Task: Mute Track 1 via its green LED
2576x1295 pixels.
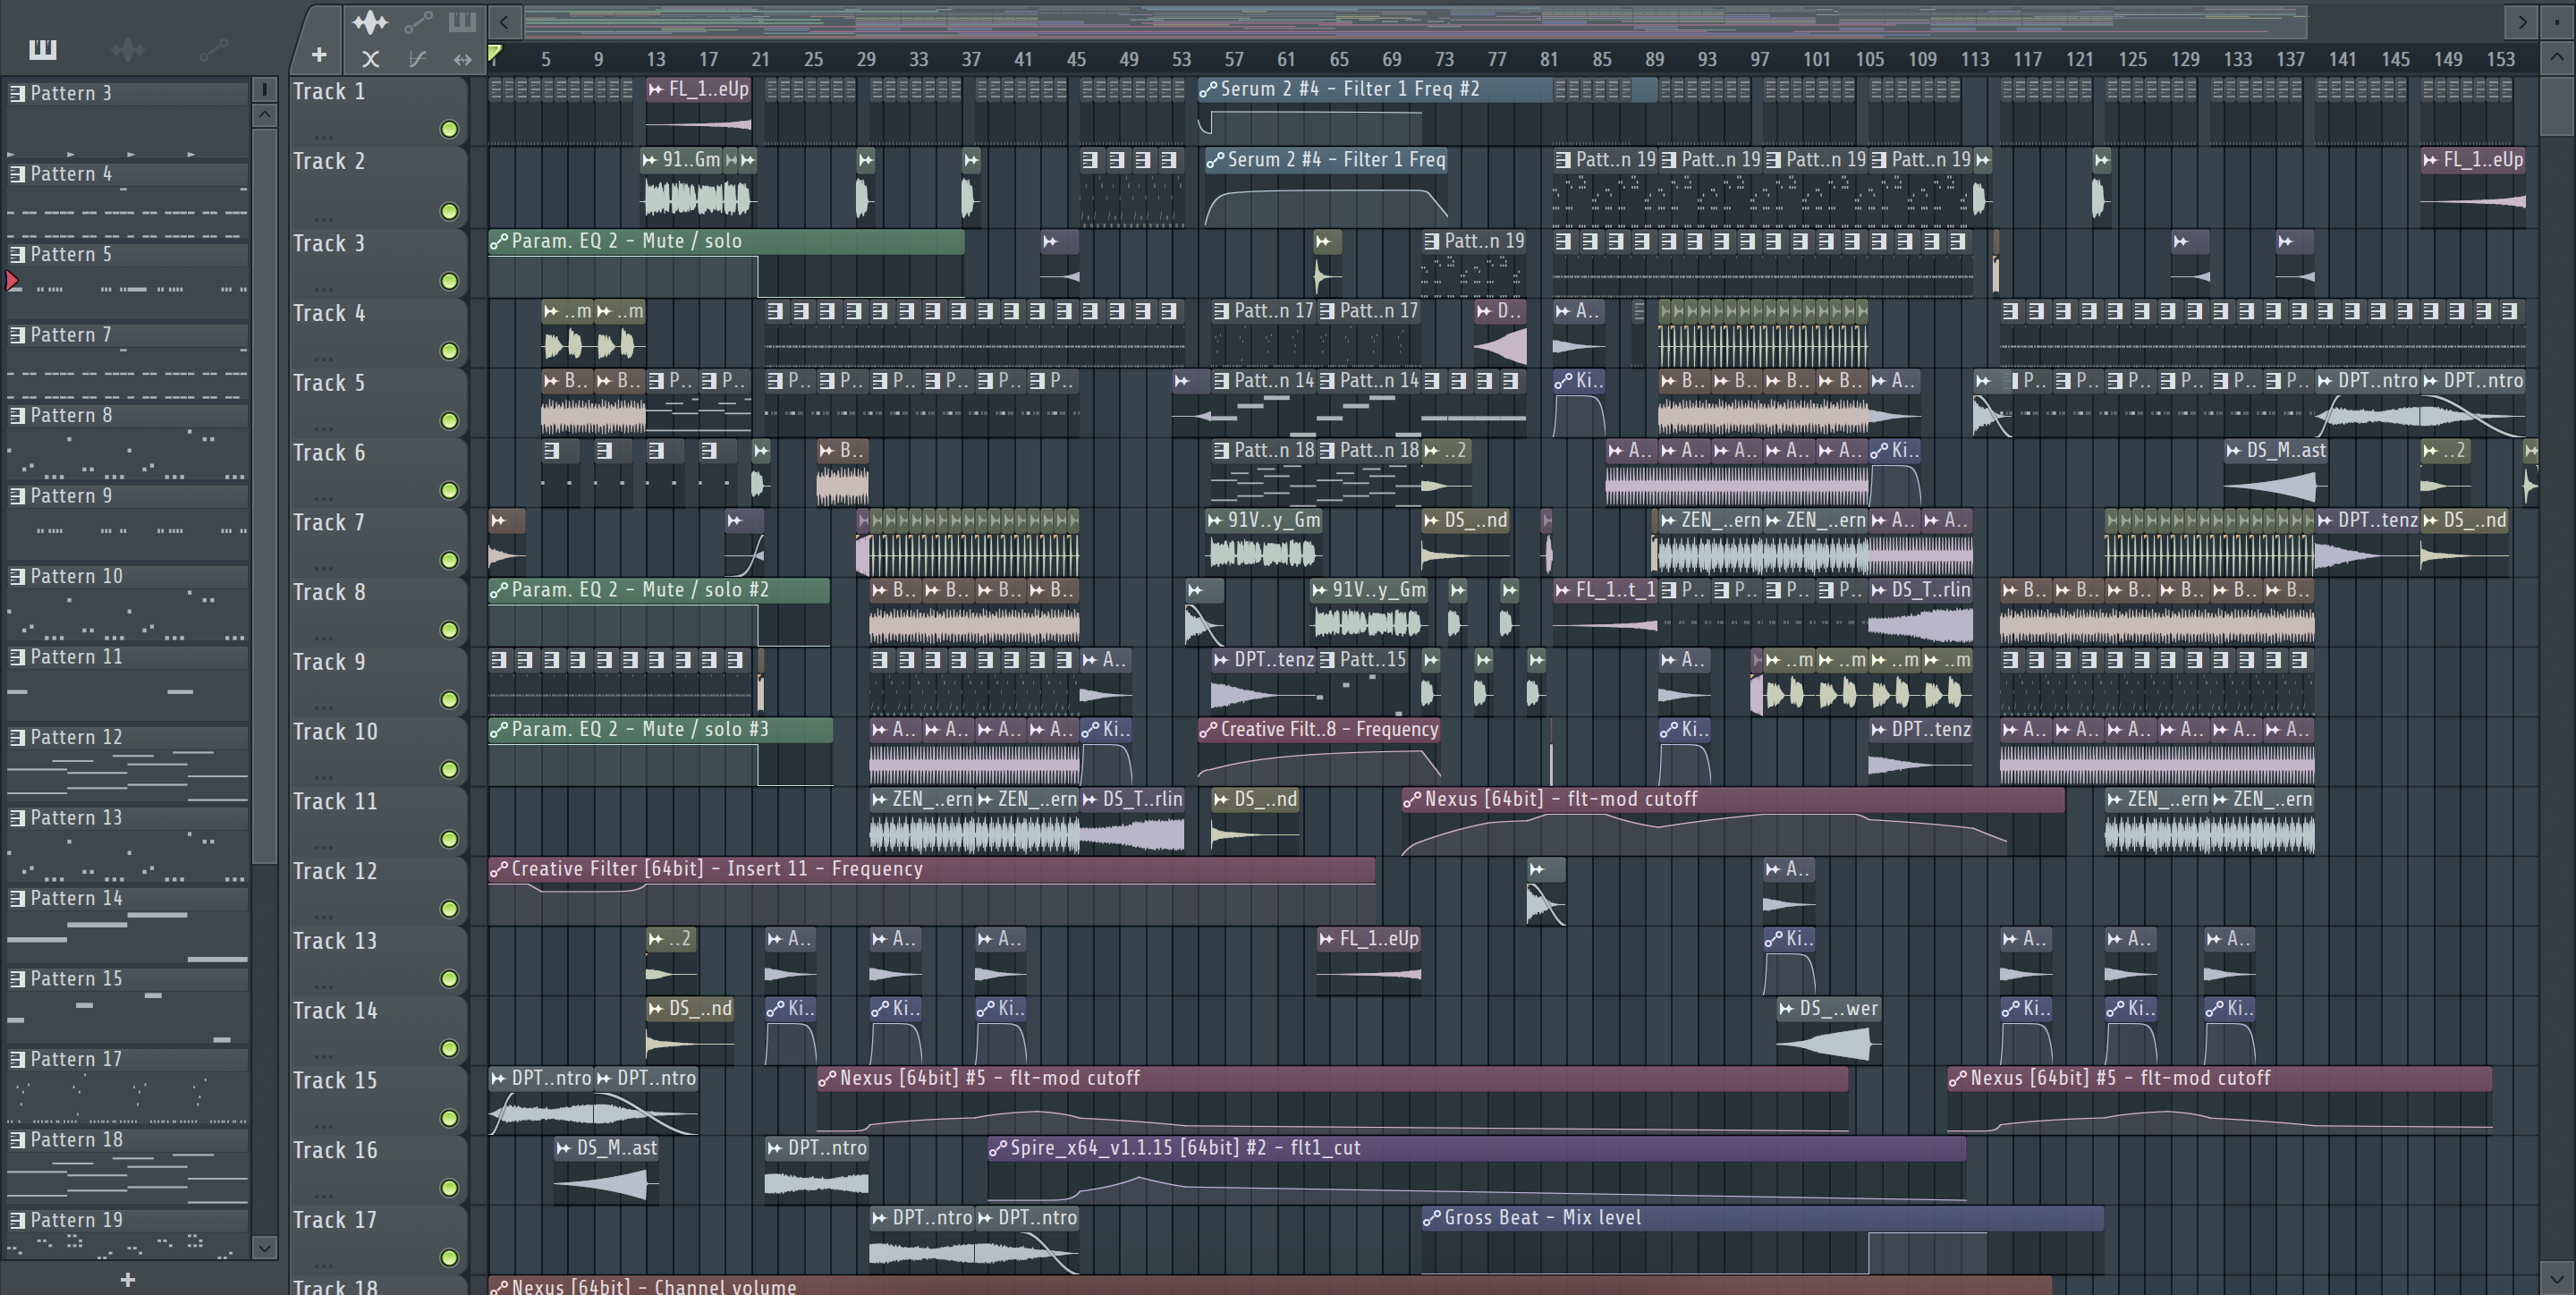Action: [x=449, y=129]
